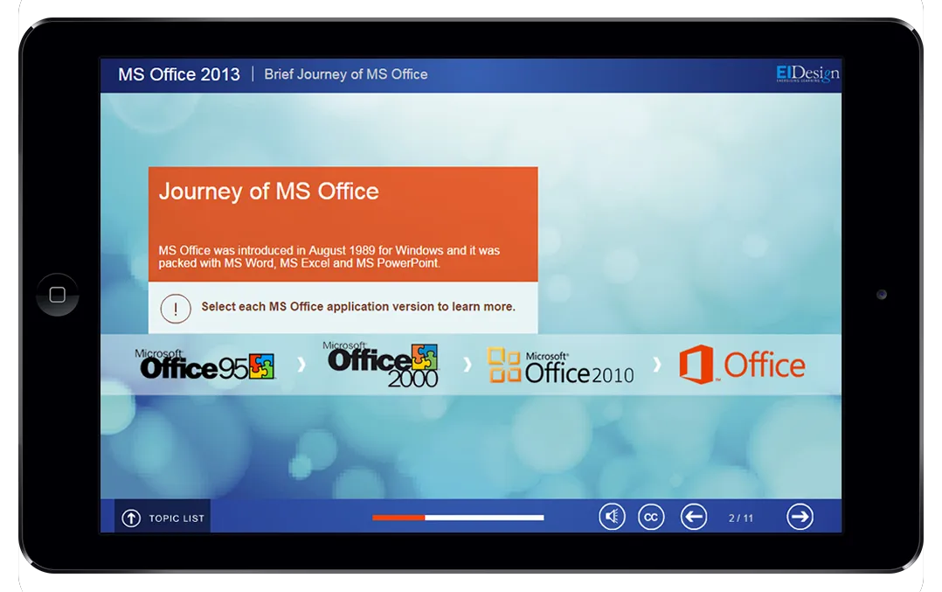
Task: Advance to next slide with forward arrow
Action: 800,517
